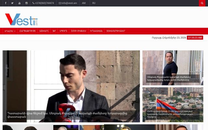Click the phone number +374(060)744474
The height and width of the screenshot is (130, 208).
click(x=43, y=3)
